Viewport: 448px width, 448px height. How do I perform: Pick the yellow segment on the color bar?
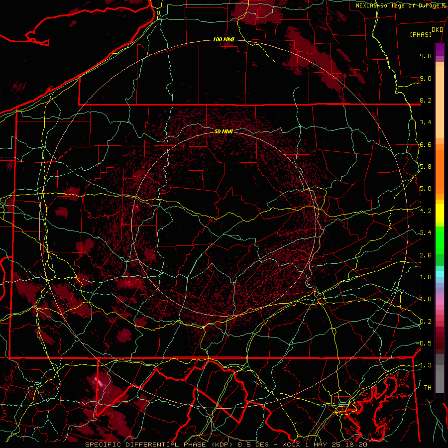[x=440, y=213]
